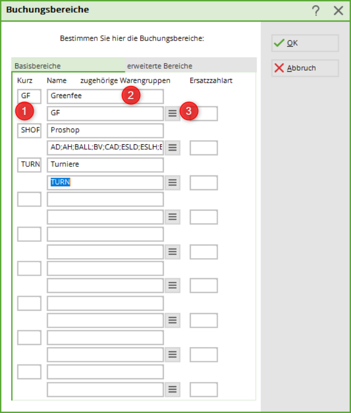The image size is (351, 413).
Task: Confirm with the OK button
Action: [305, 43]
